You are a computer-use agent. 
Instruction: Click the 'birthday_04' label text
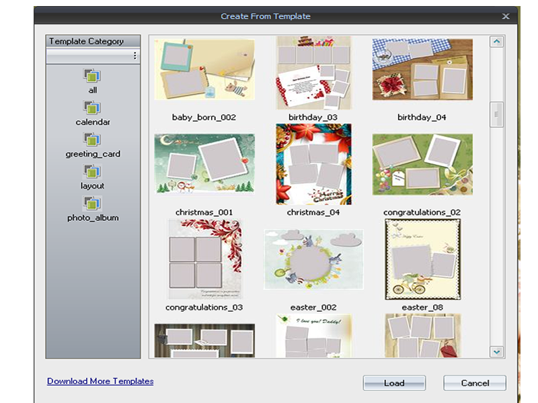click(x=422, y=118)
